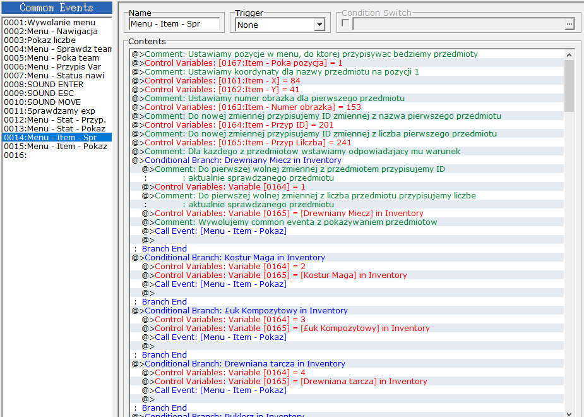Image resolution: width=584 pixels, height=417 pixels.
Task: Select command '[0161:Item - X] = 84'
Action: coord(347,81)
